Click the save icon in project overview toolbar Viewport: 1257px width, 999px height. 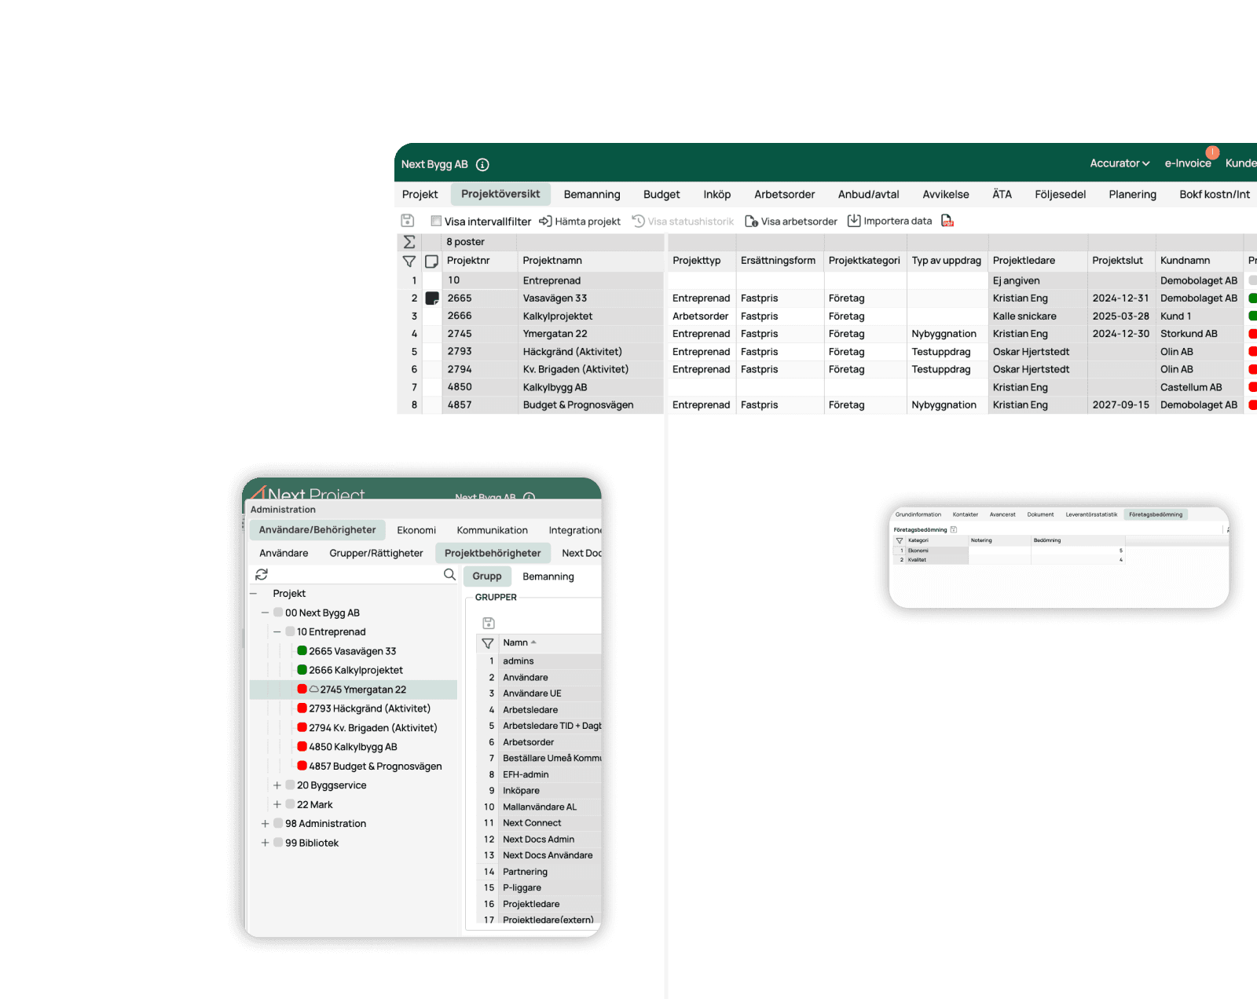(x=407, y=221)
